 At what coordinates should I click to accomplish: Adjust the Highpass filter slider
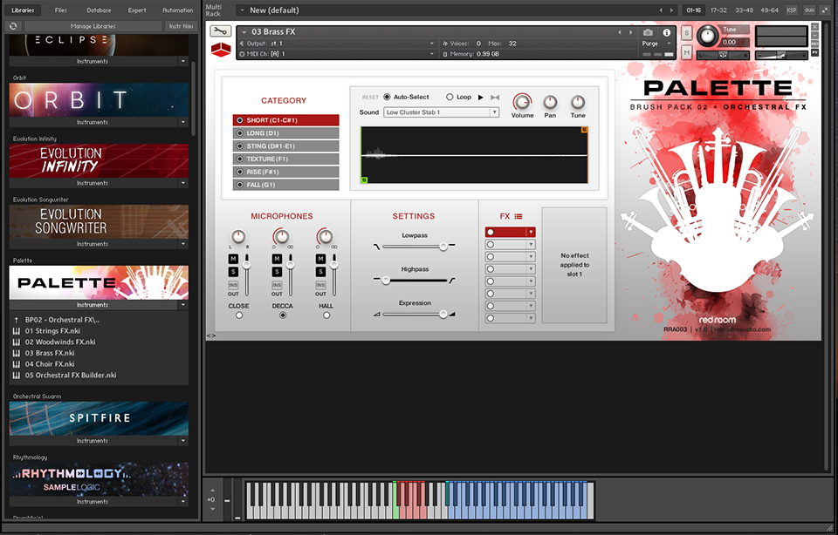point(385,280)
